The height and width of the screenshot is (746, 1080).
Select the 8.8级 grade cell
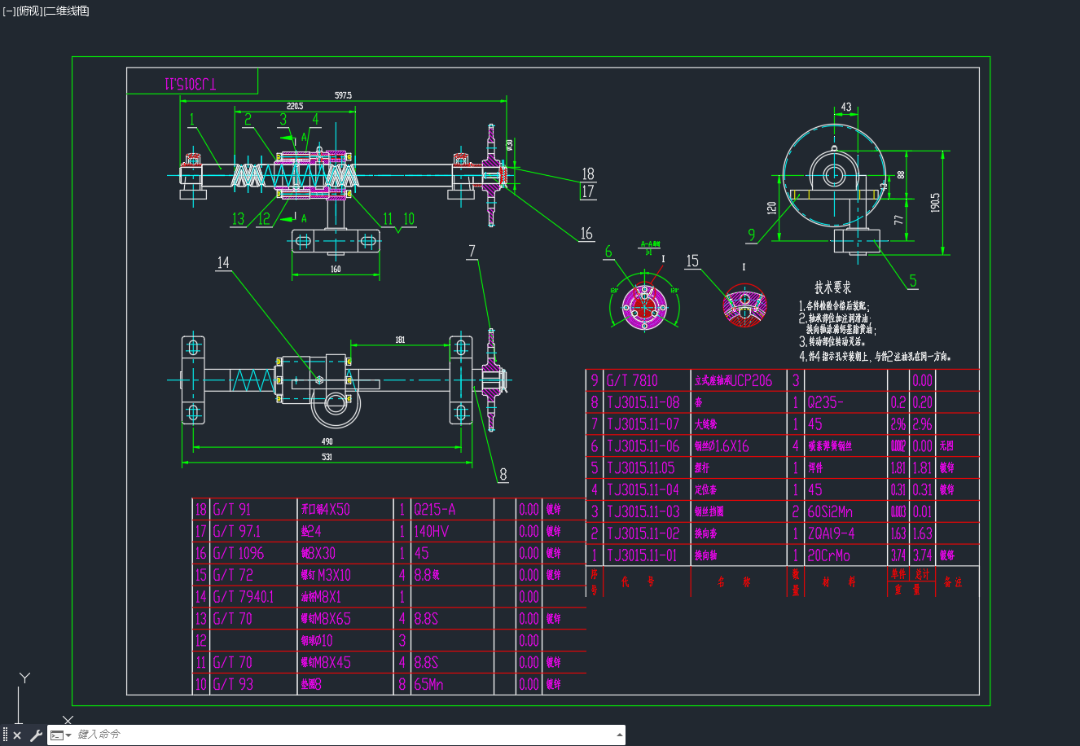(427, 575)
